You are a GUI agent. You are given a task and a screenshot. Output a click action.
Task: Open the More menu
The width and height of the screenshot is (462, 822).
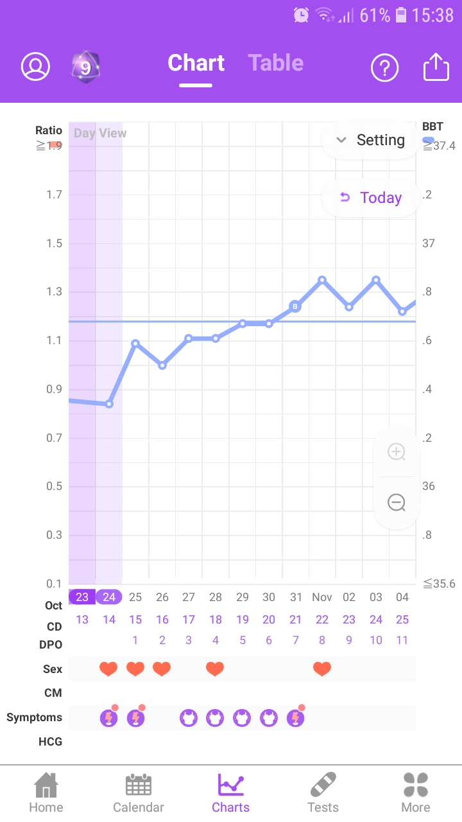(x=416, y=793)
